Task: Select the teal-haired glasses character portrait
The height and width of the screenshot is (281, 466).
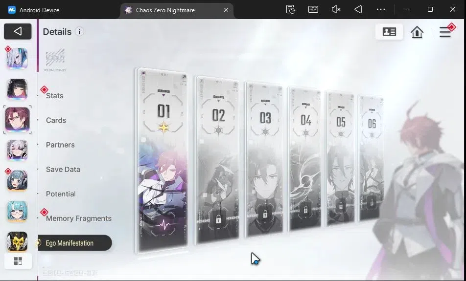Action: 17,211
